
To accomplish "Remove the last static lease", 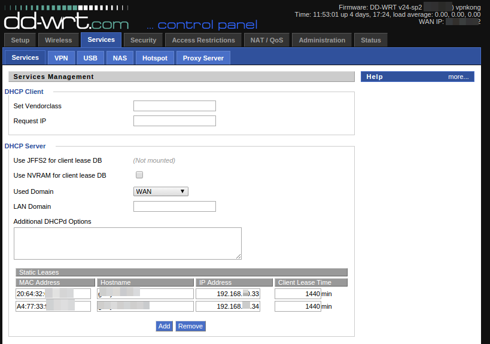I will [190, 326].
